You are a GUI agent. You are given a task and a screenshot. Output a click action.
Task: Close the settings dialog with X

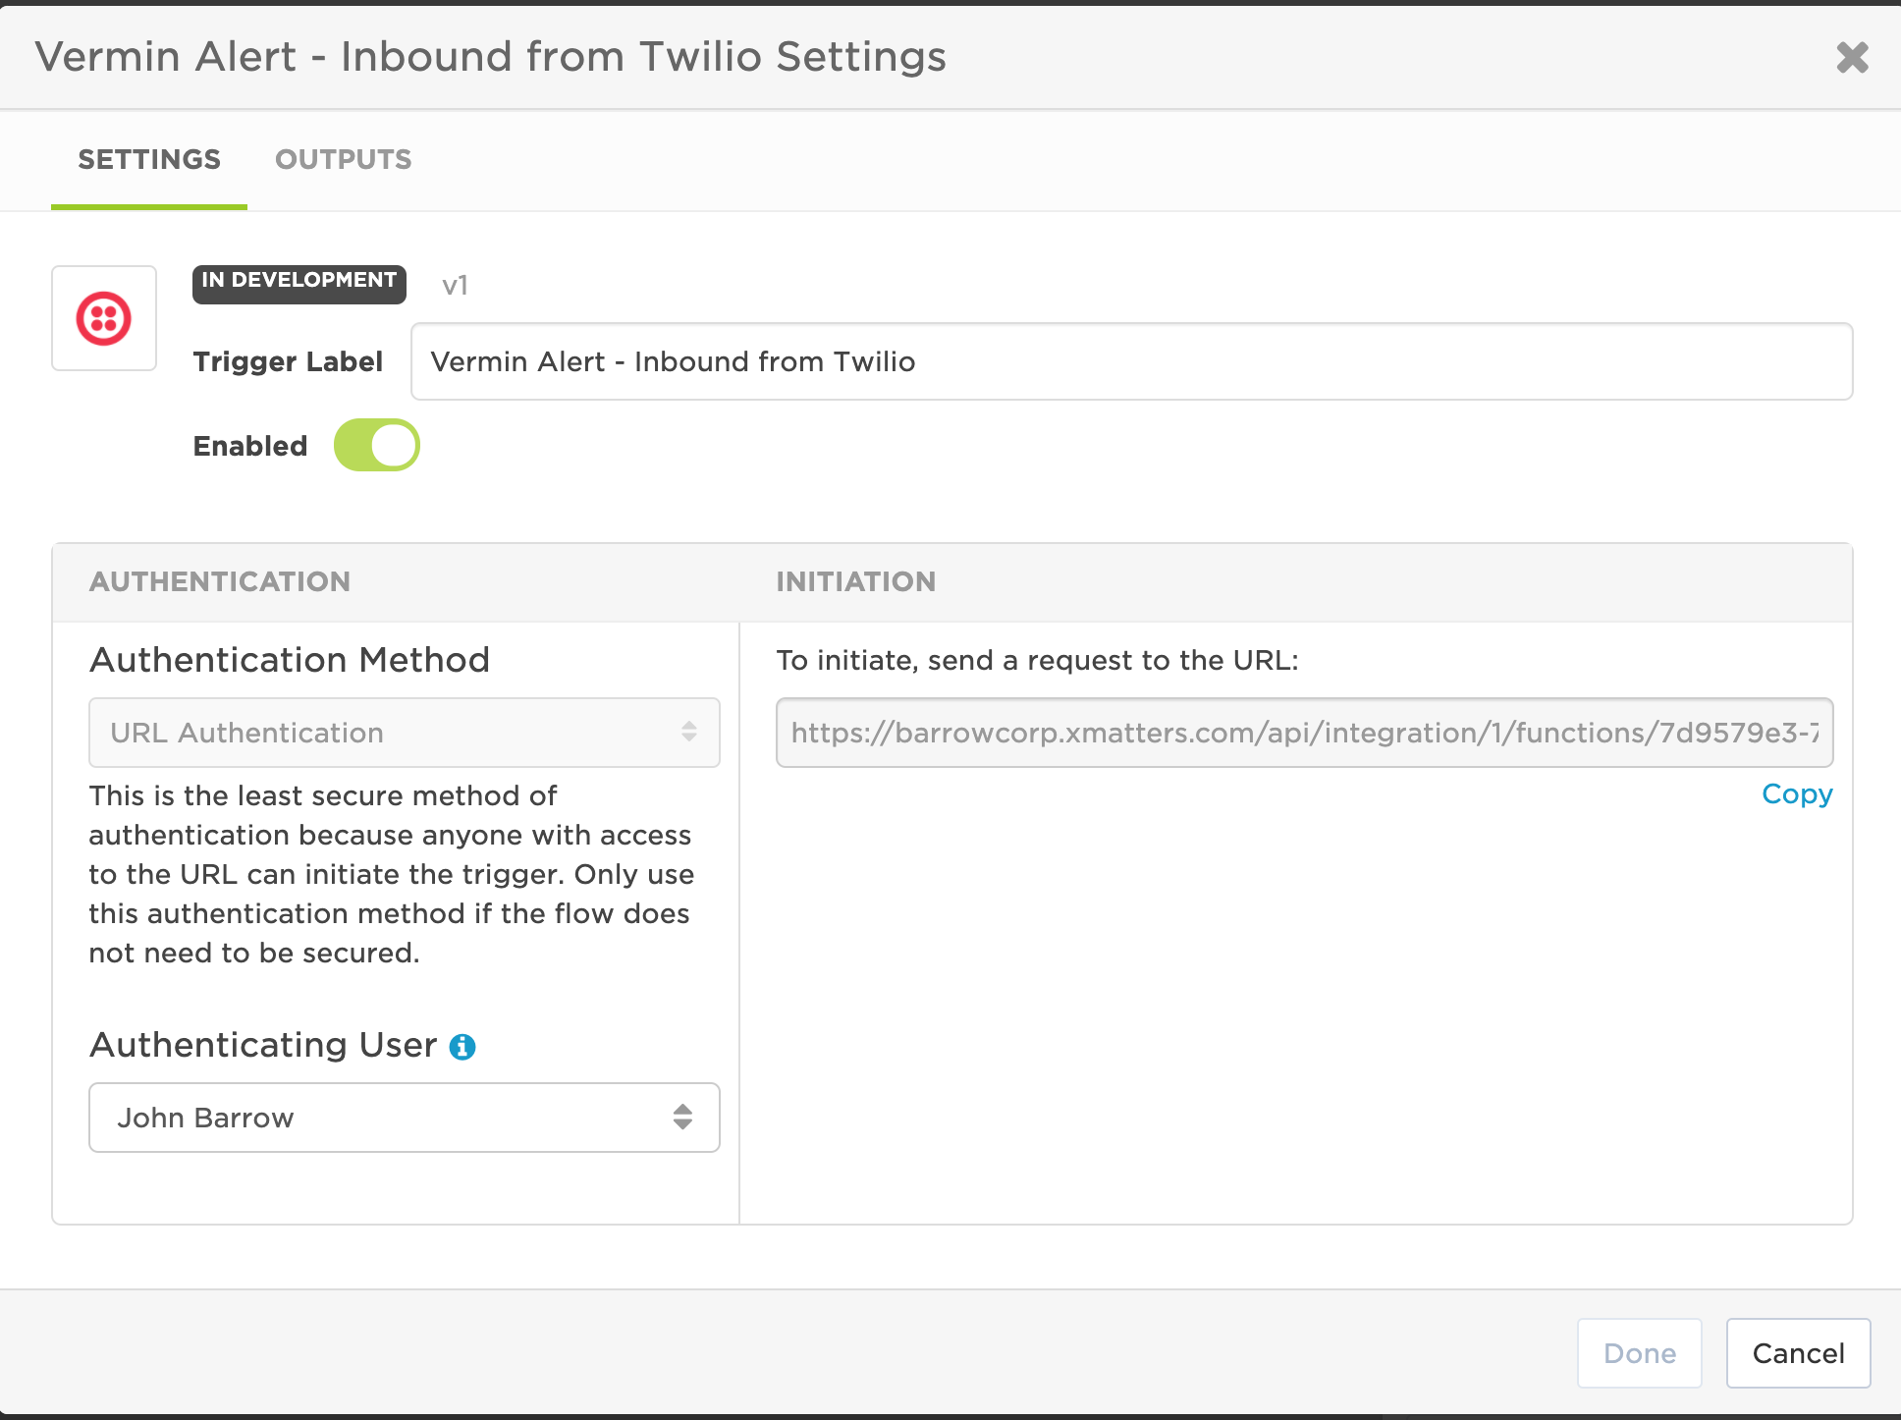[x=1852, y=57]
